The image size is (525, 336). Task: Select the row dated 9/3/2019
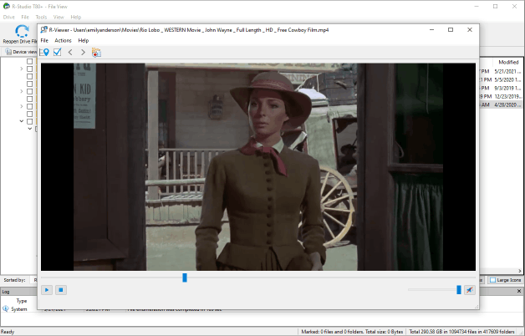click(x=501, y=88)
